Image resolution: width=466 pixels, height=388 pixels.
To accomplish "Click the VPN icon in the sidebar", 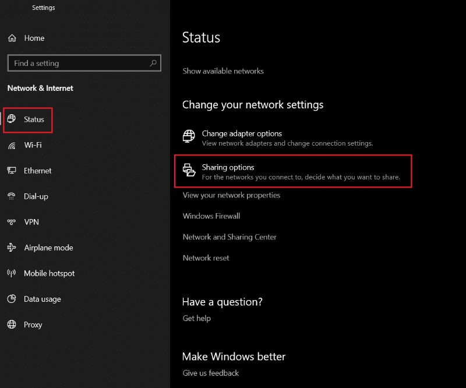I will [12, 222].
